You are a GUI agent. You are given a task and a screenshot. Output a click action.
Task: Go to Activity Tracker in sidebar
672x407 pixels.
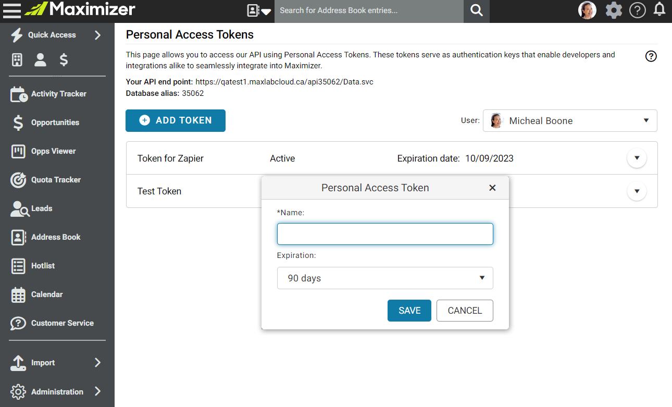click(x=57, y=94)
